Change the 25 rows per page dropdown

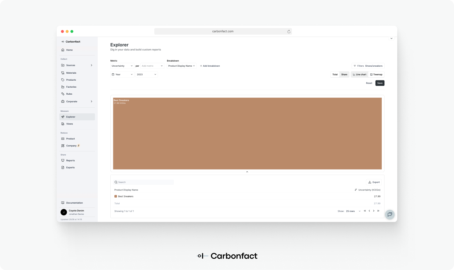353,211
